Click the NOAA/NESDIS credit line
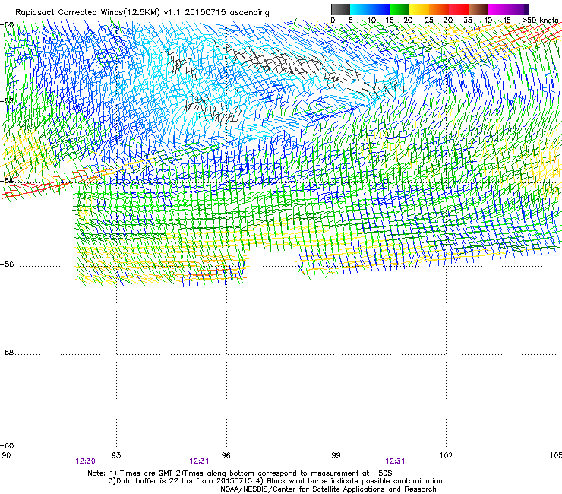The height and width of the screenshot is (494, 562). click(x=328, y=489)
